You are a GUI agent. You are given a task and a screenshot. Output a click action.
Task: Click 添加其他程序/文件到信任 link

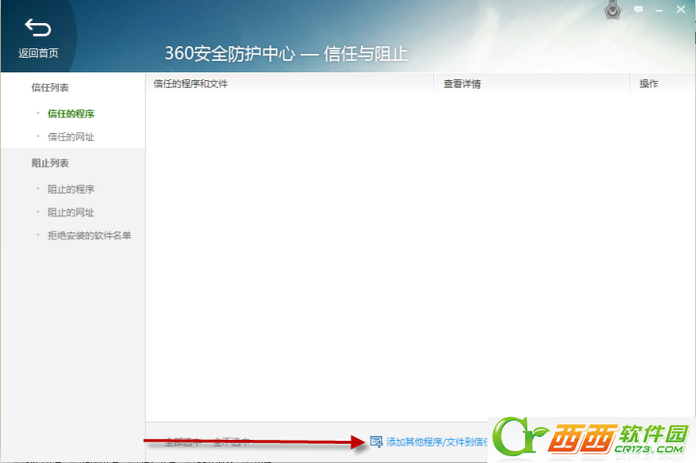point(436,442)
